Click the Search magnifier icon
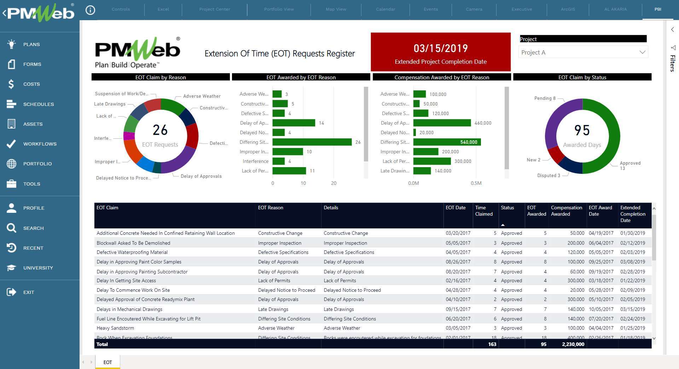 click(x=11, y=228)
